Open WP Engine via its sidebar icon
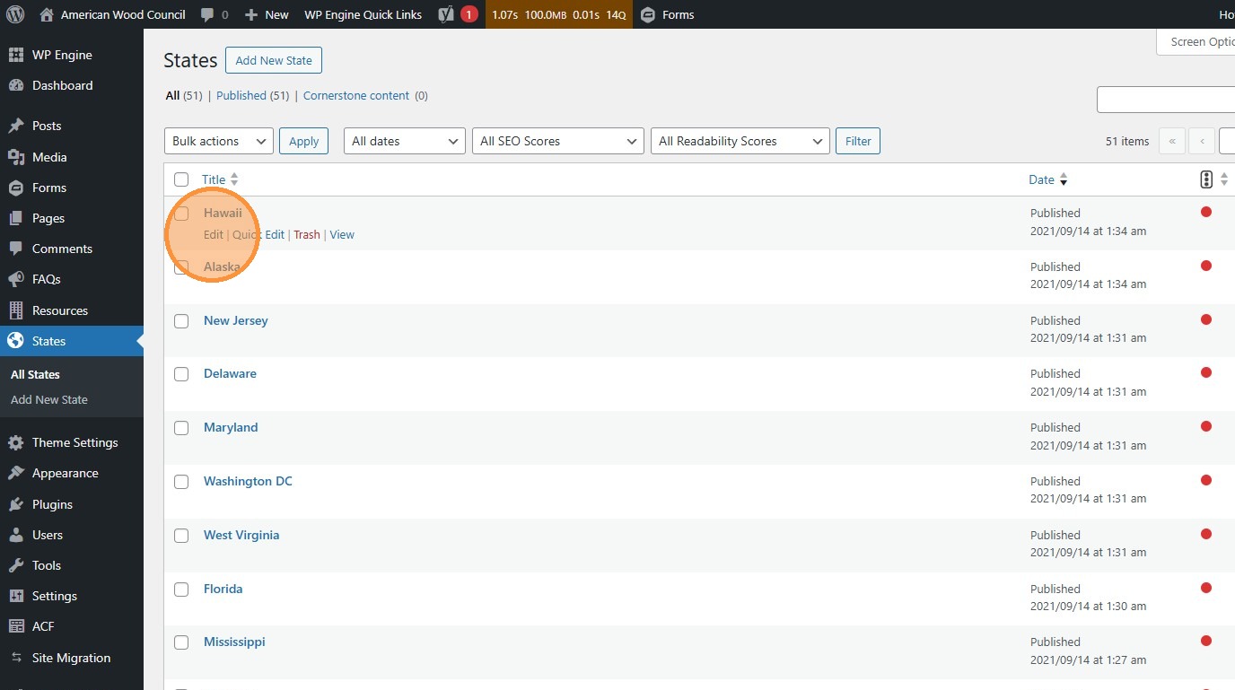The height and width of the screenshot is (690, 1235). click(16, 55)
